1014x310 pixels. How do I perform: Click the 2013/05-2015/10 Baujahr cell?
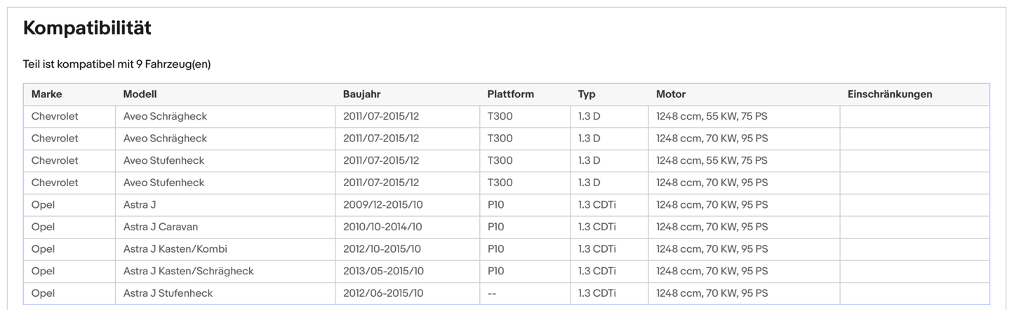point(383,271)
